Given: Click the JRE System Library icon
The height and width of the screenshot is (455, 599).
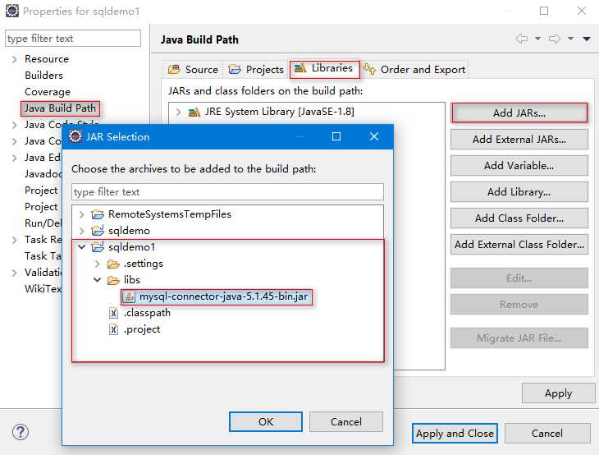Looking at the screenshot, I should 194,112.
